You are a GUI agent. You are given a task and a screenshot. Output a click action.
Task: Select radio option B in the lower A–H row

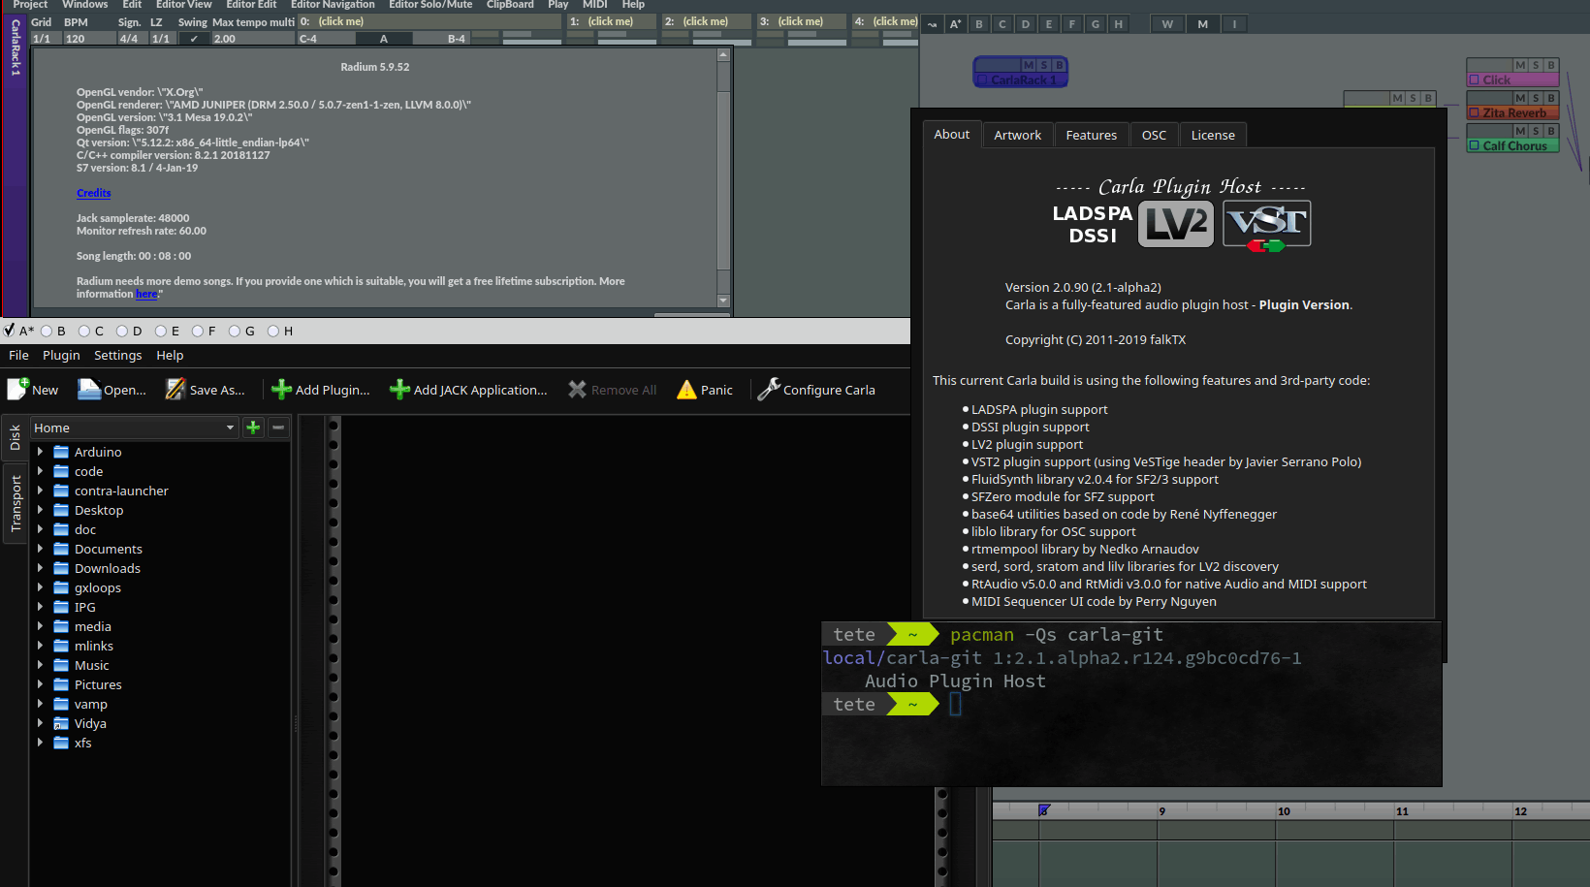(x=47, y=331)
